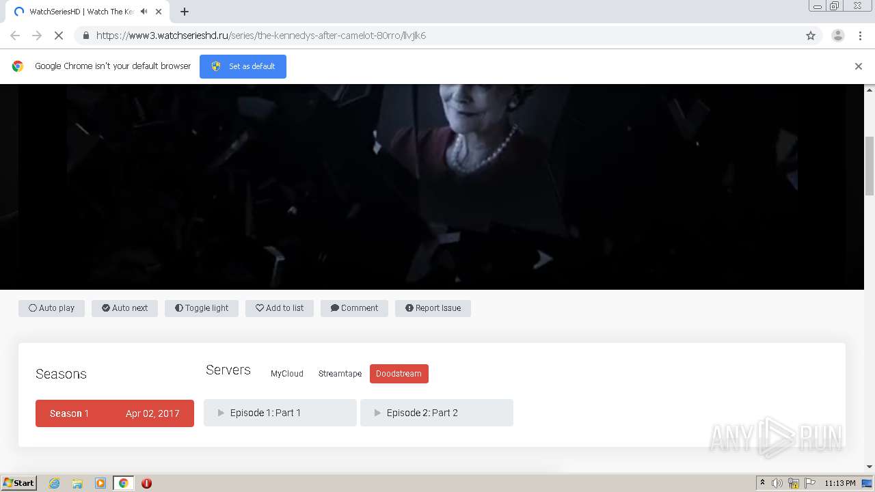Select the Streamtape server
The height and width of the screenshot is (492, 875).
click(x=340, y=374)
